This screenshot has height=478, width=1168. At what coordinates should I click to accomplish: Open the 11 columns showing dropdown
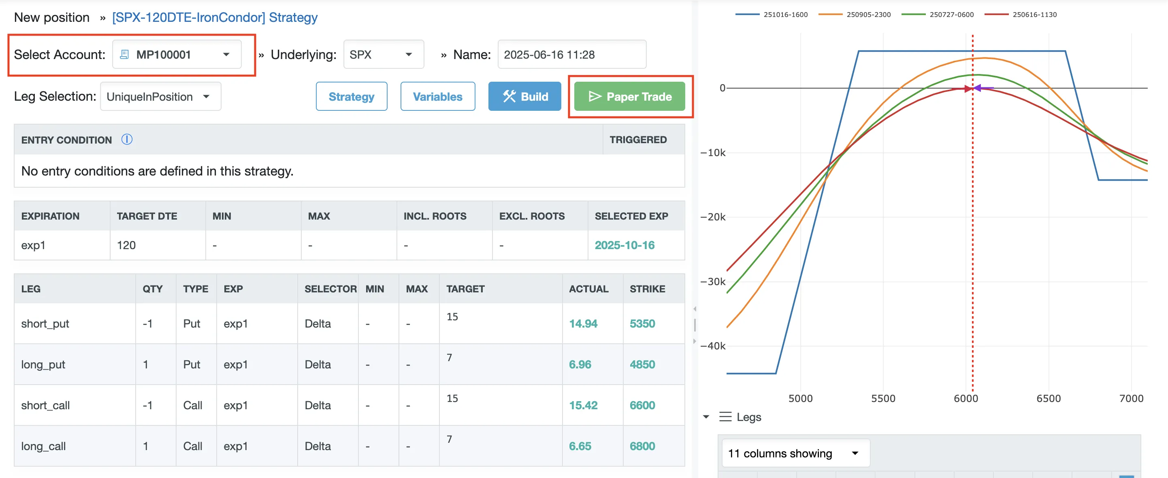[795, 453]
